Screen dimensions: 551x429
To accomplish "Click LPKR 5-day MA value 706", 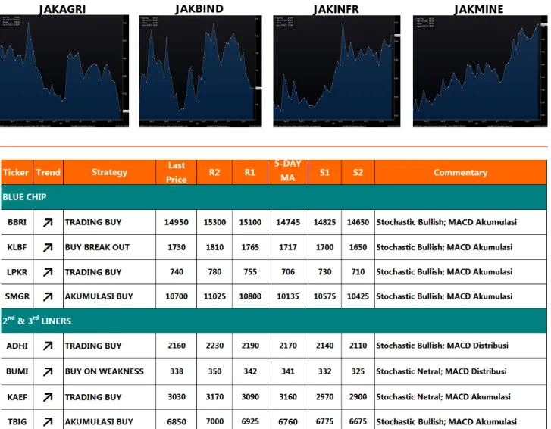I will pyautogui.click(x=288, y=272).
